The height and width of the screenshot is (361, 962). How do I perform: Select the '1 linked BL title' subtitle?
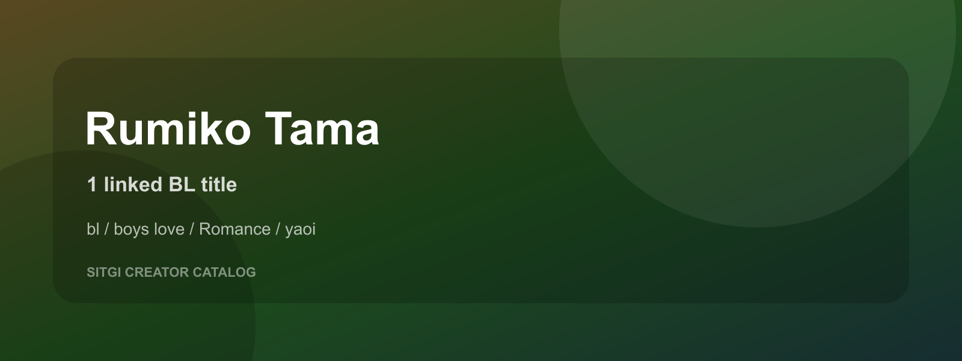coord(162,184)
